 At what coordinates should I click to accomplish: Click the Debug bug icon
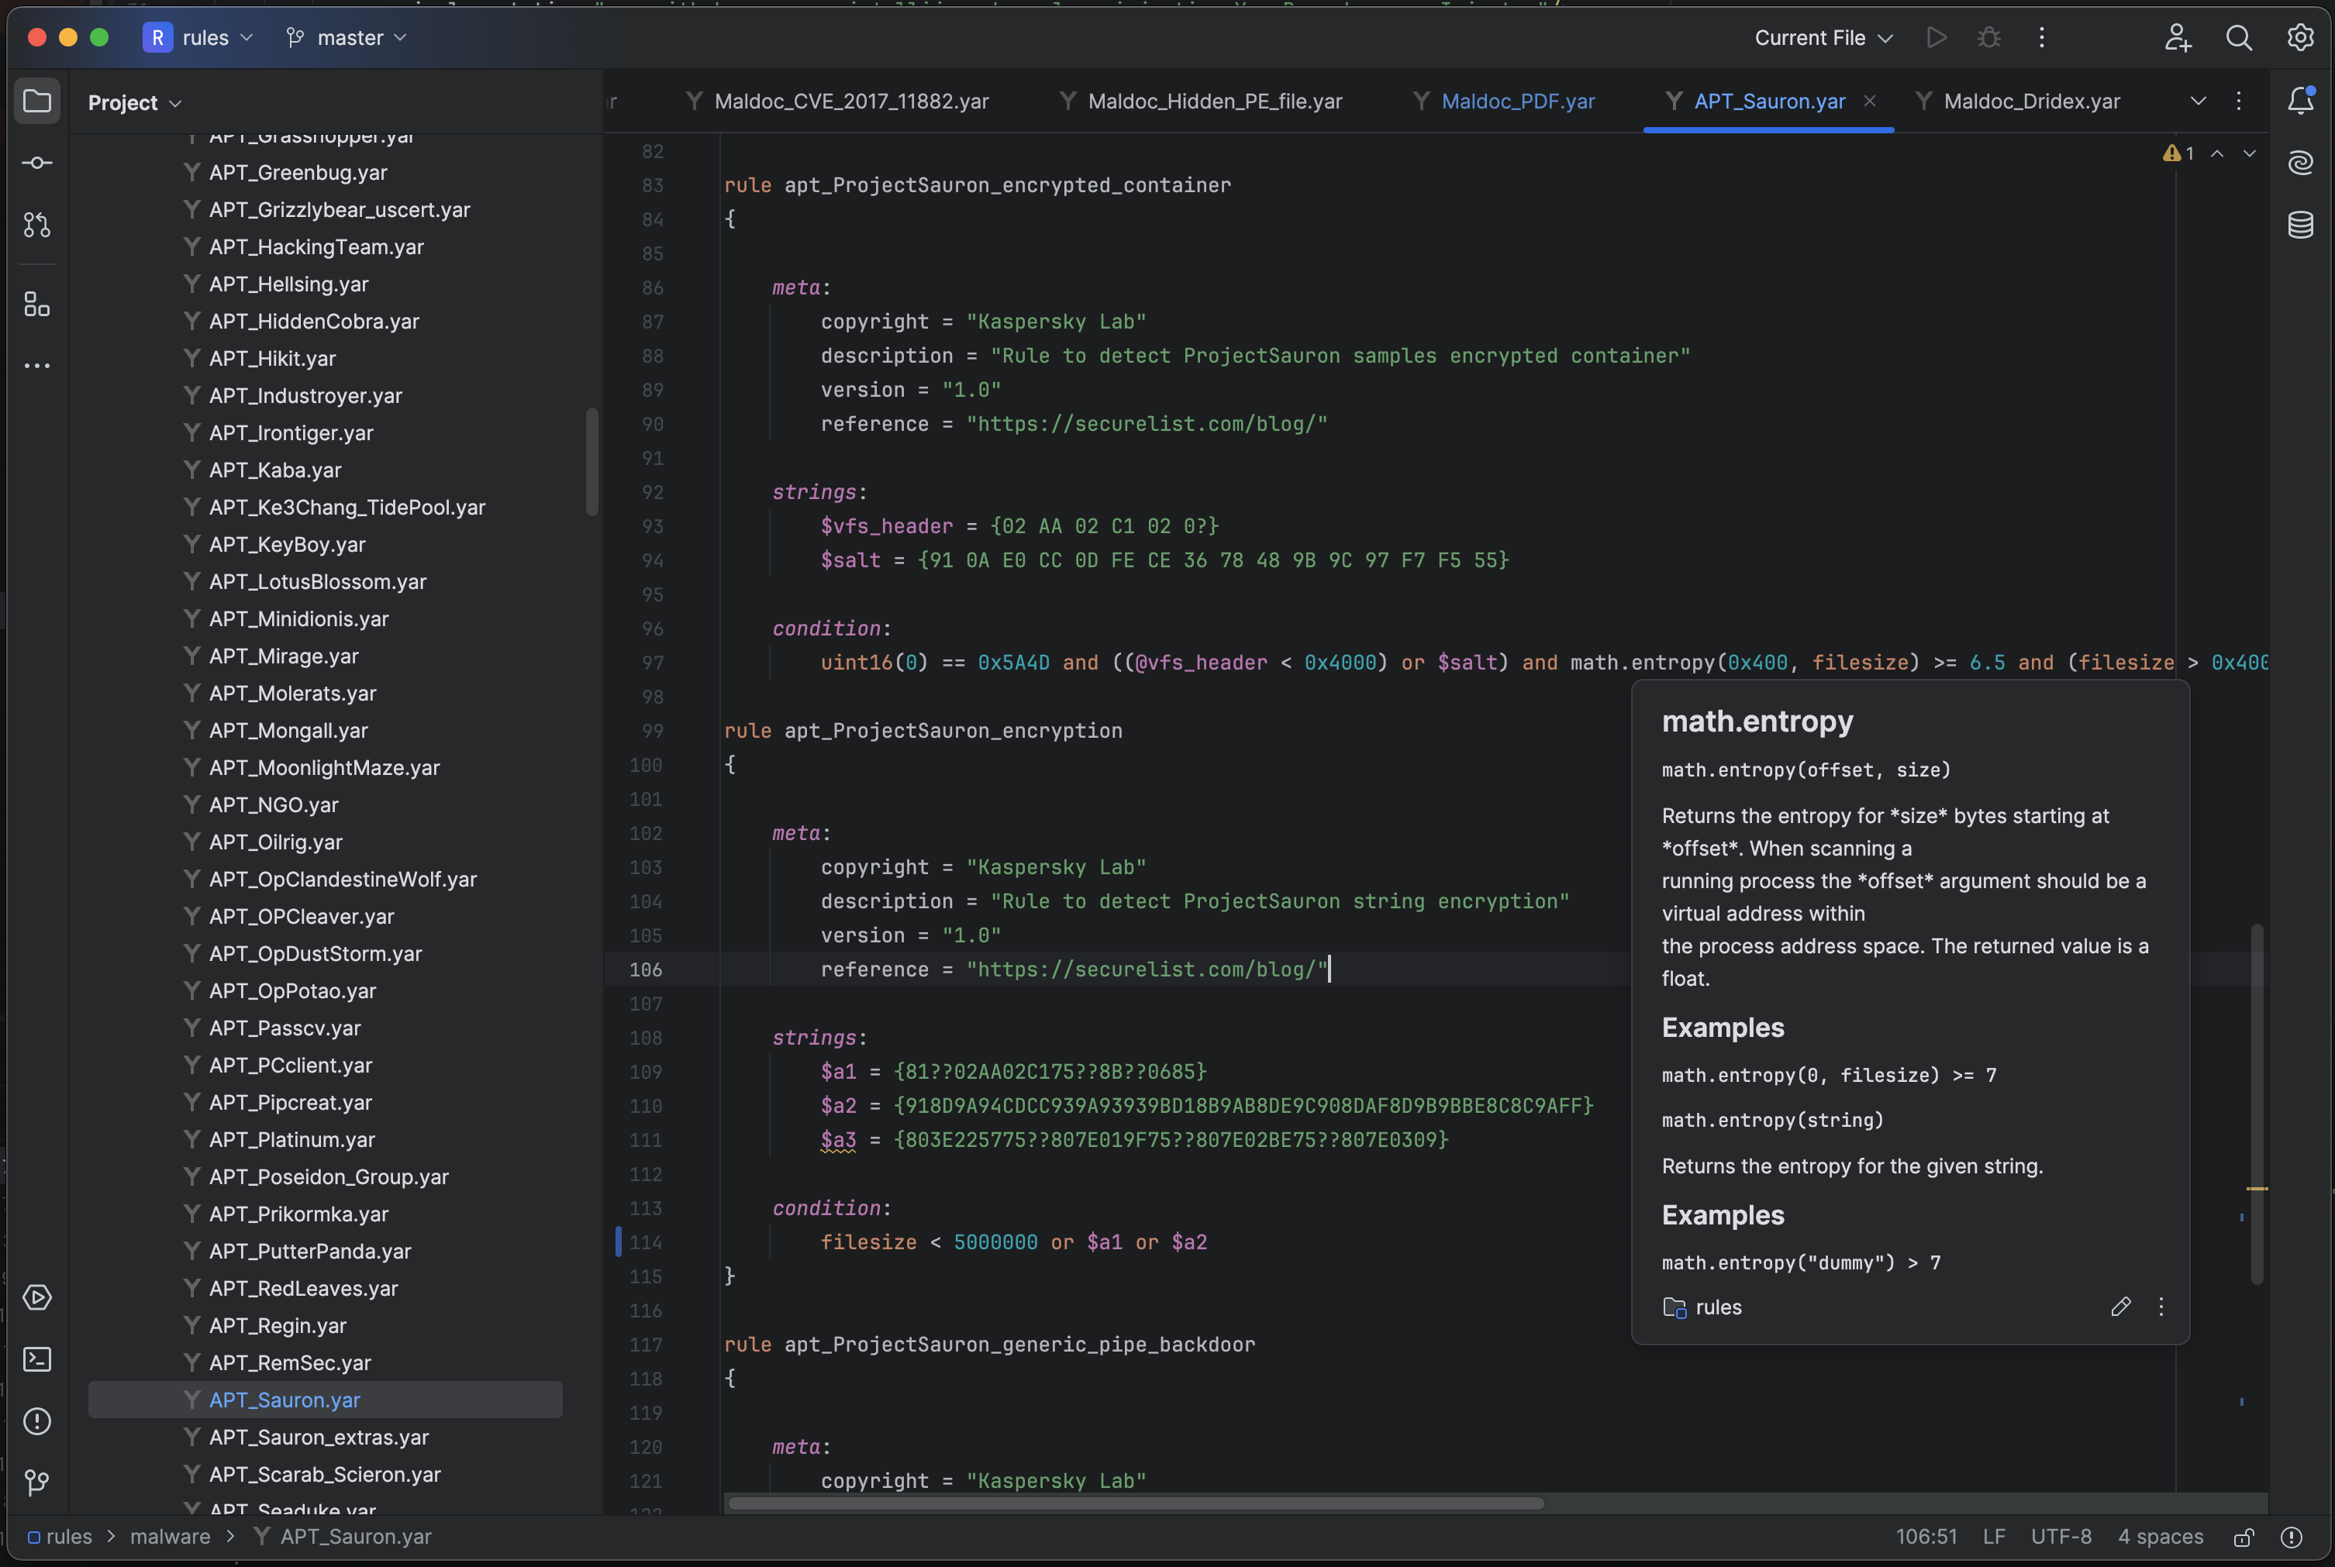(1989, 38)
